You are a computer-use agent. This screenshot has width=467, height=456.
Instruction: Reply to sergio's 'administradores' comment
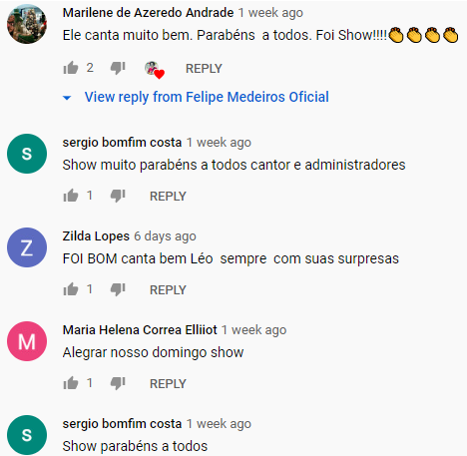click(x=168, y=197)
